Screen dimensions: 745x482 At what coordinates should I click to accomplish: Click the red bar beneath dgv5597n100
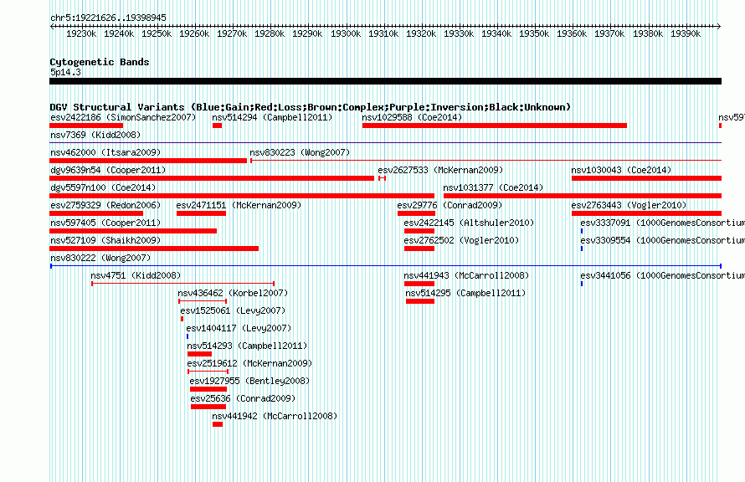pyautogui.click(x=242, y=196)
